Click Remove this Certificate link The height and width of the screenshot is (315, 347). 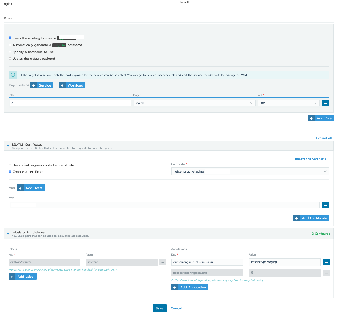[310, 159]
